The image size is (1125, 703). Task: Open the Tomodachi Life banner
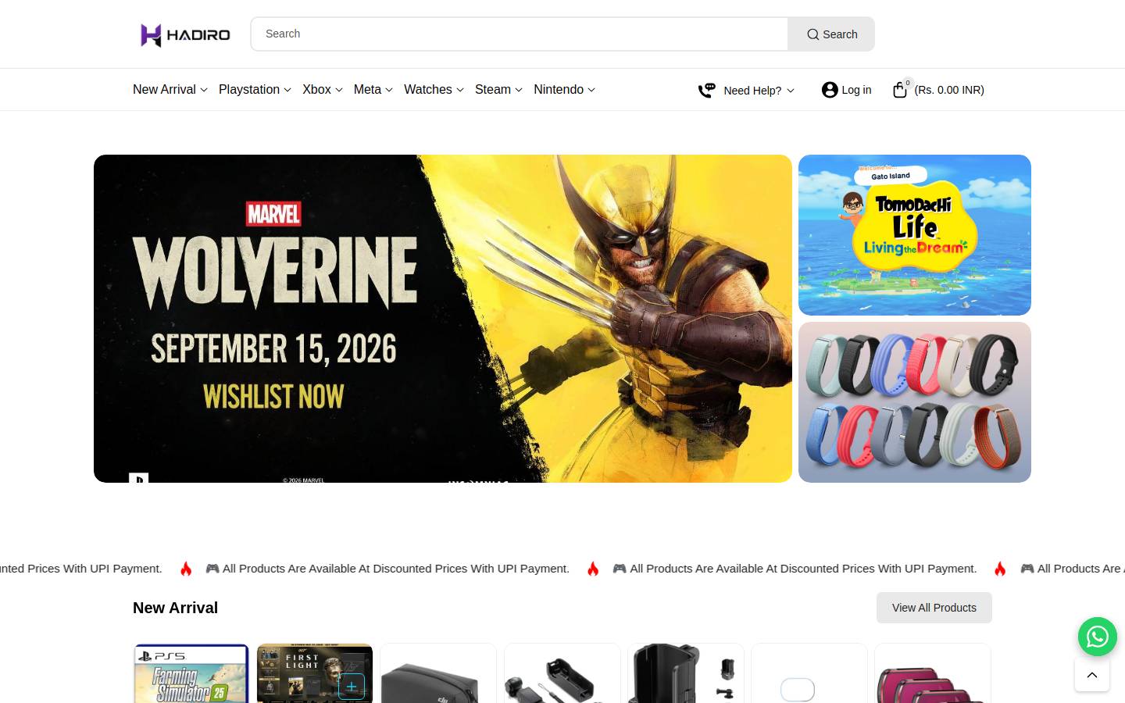(x=915, y=235)
